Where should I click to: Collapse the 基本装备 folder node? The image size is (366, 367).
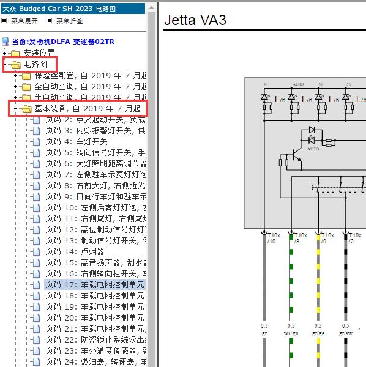(15, 108)
